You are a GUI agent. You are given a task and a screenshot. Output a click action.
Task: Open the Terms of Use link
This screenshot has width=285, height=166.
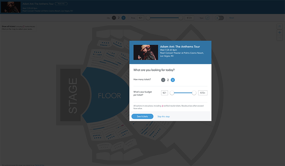[39, 165]
